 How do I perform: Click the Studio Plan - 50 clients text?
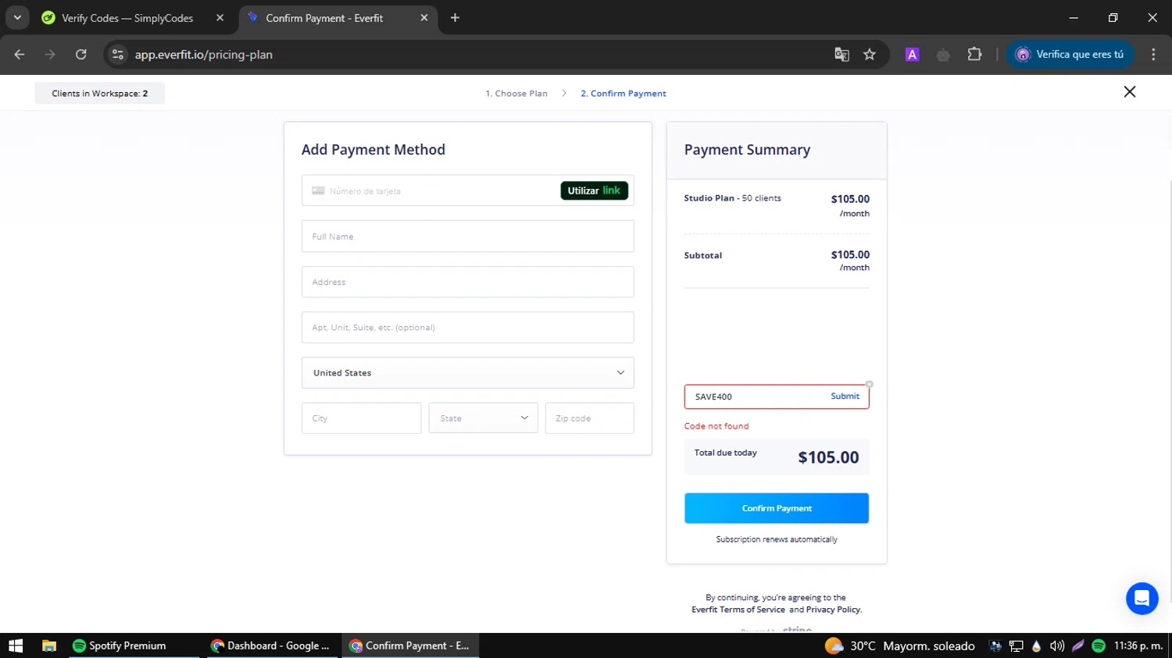point(732,198)
